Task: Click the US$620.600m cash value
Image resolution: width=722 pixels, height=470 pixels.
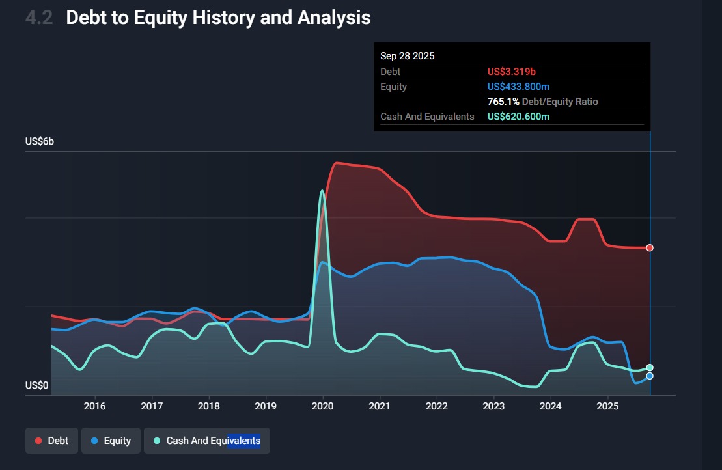Action: tap(518, 117)
